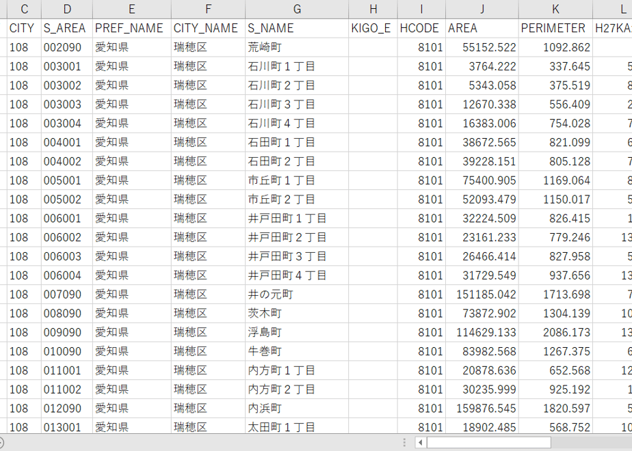Select PERIMETER value 1169.064
This screenshot has height=451, width=632.
coord(555,180)
